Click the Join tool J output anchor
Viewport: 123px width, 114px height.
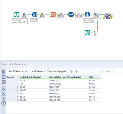112,16
